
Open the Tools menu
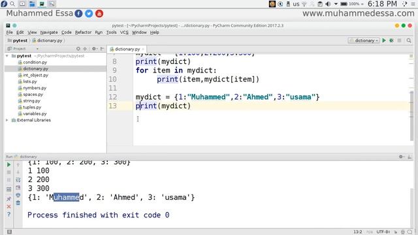click(111, 32)
